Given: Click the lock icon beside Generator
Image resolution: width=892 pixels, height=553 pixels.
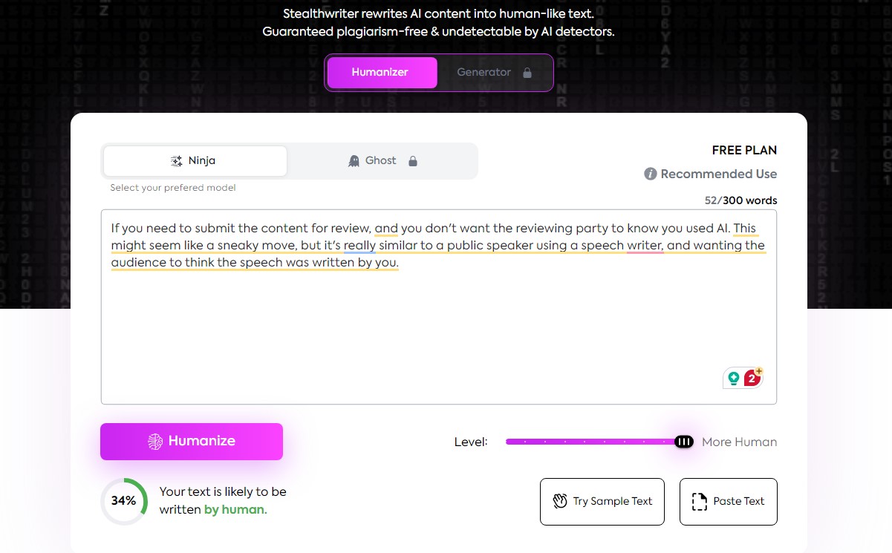Looking at the screenshot, I should click(x=527, y=73).
